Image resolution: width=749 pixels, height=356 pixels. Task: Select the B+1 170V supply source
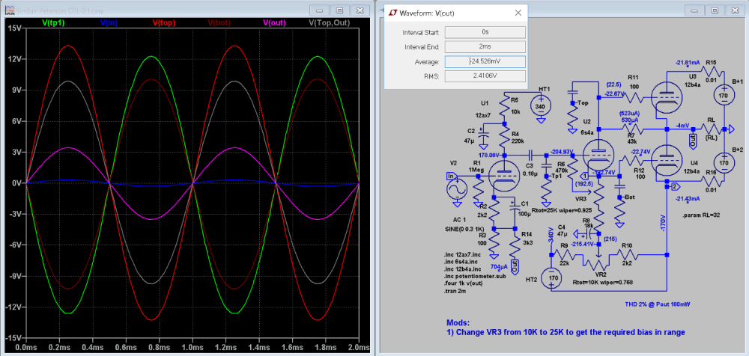723,96
